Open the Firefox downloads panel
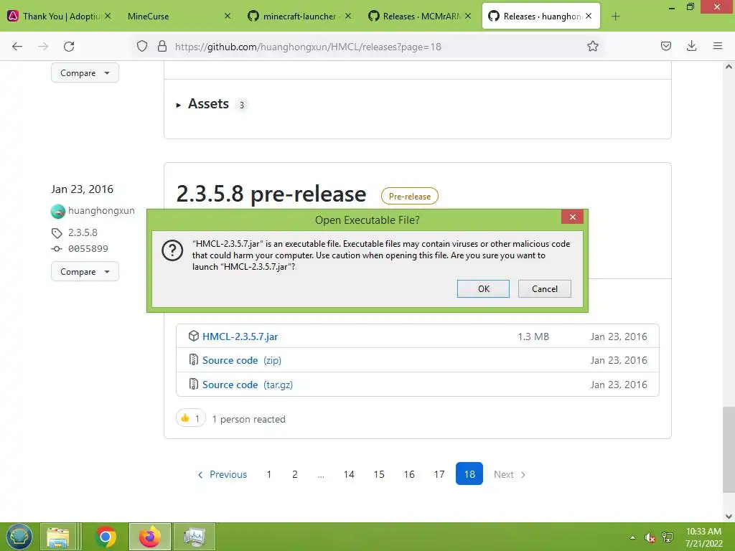Image resolution: width=735 pixels, height=551 pixels. click(x=691, y=46)
